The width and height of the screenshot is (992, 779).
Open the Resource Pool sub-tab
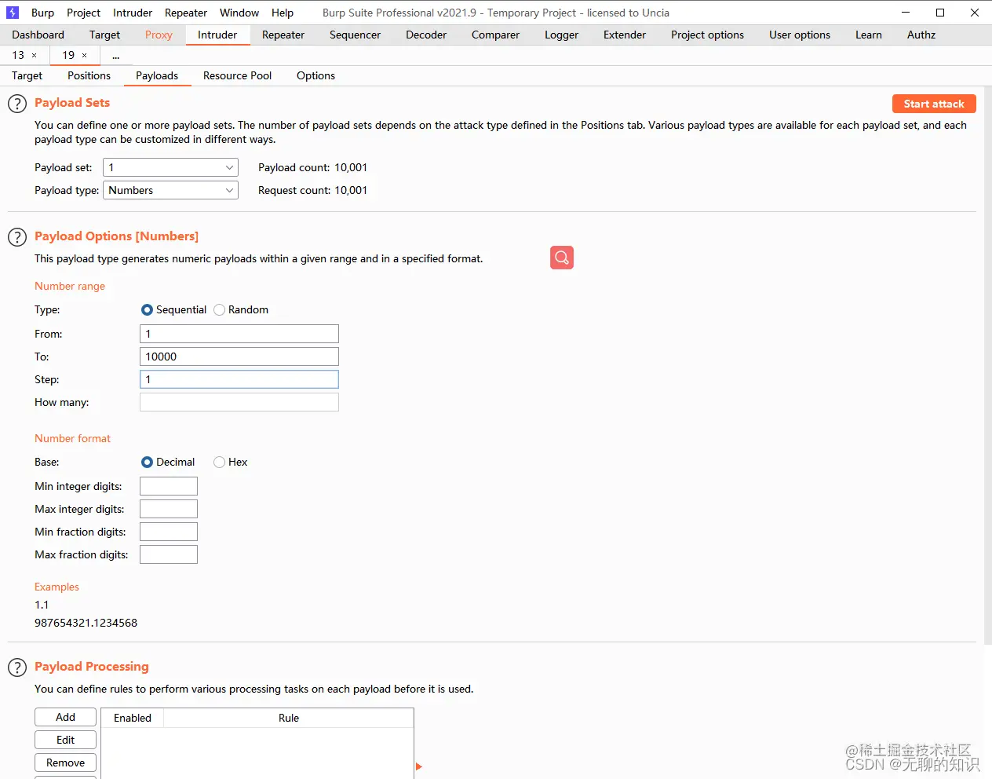(237, 75)
